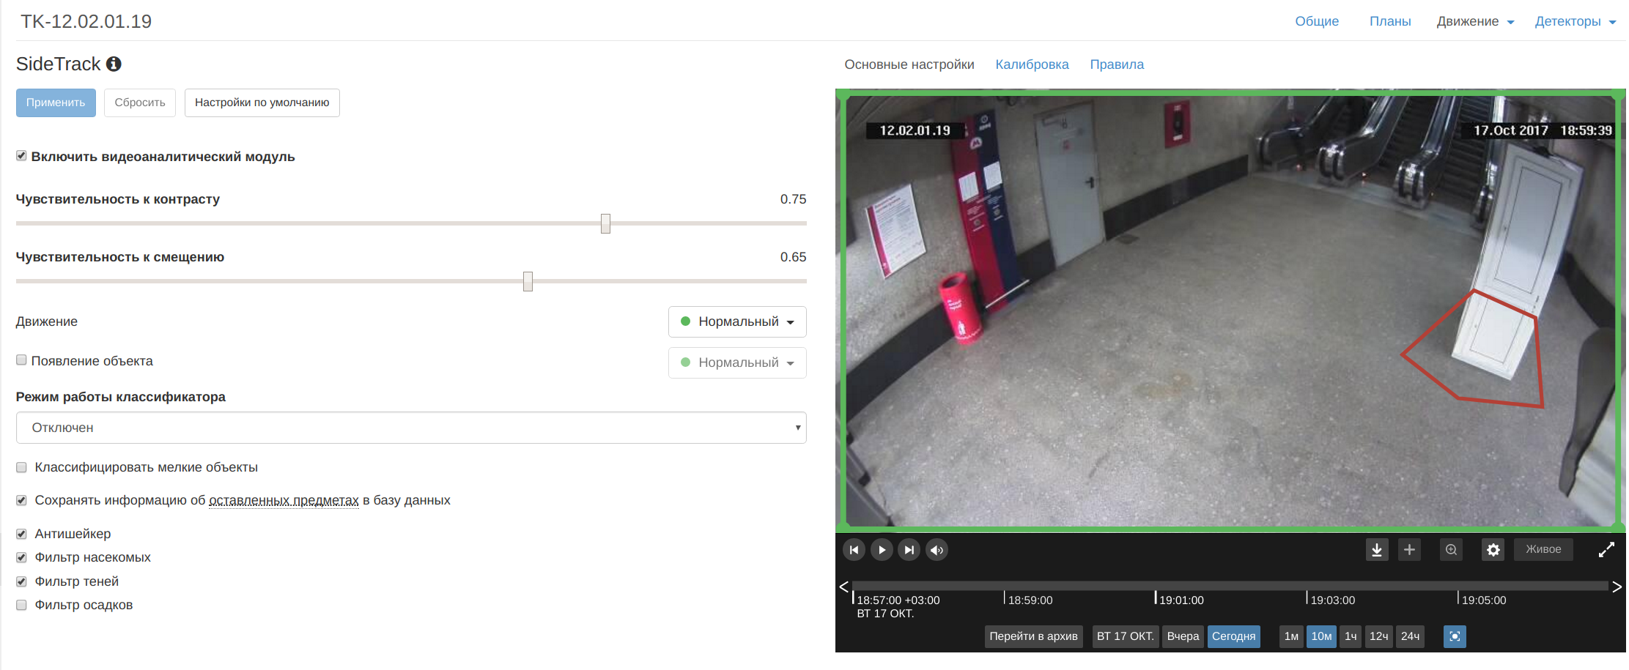Click Сбросить button

pos(140,103)
